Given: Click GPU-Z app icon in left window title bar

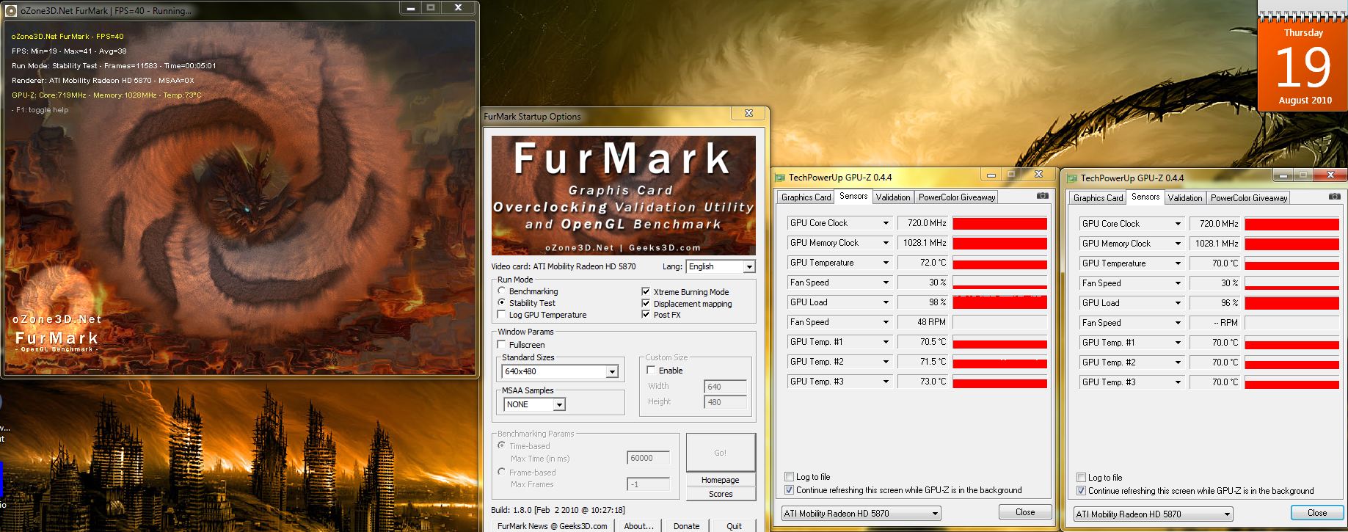Looking at the screenshot, I should [780, 177].
